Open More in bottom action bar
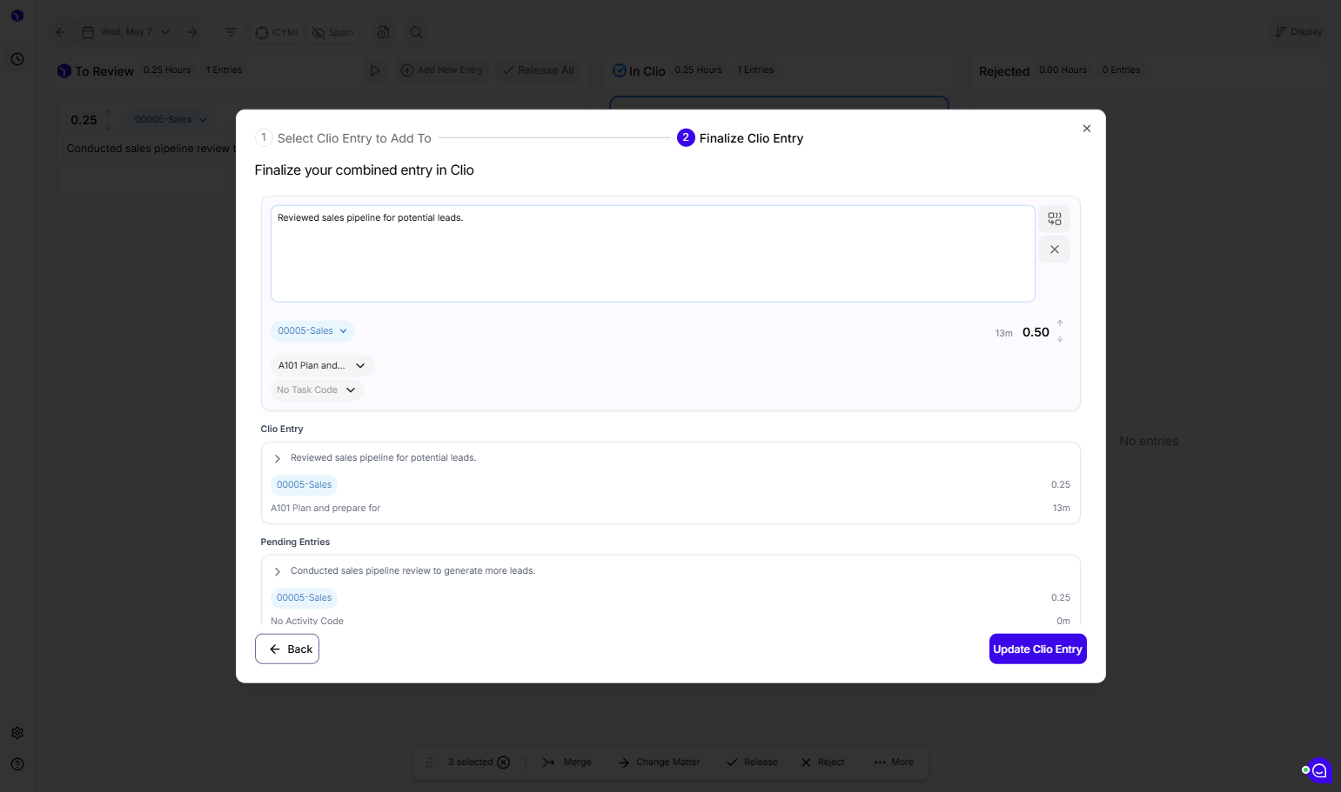1341x792 pixels. tap(894, 762)
